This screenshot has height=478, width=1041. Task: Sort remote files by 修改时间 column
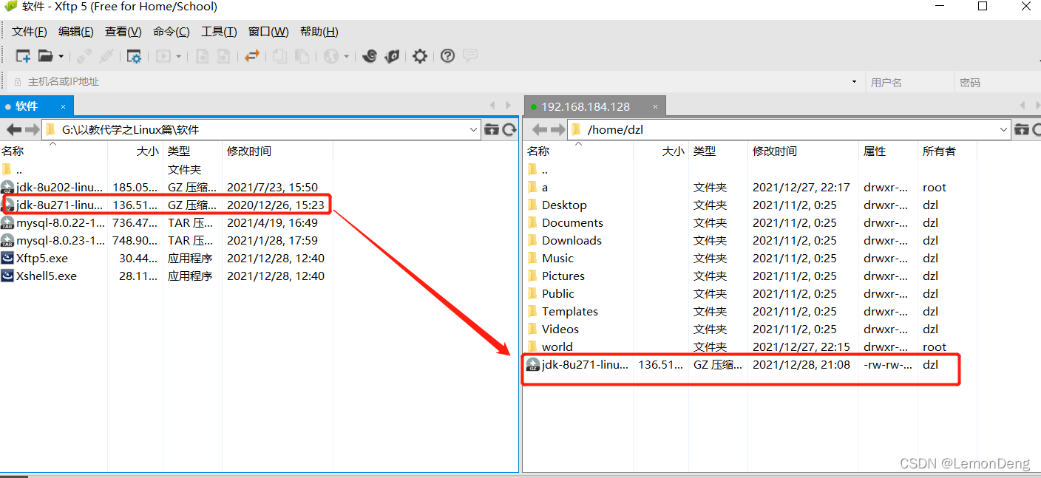tap(774, 151)
